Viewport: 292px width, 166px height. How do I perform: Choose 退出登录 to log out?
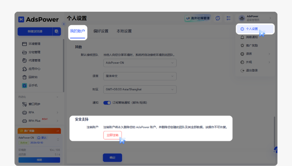[255, 70]
